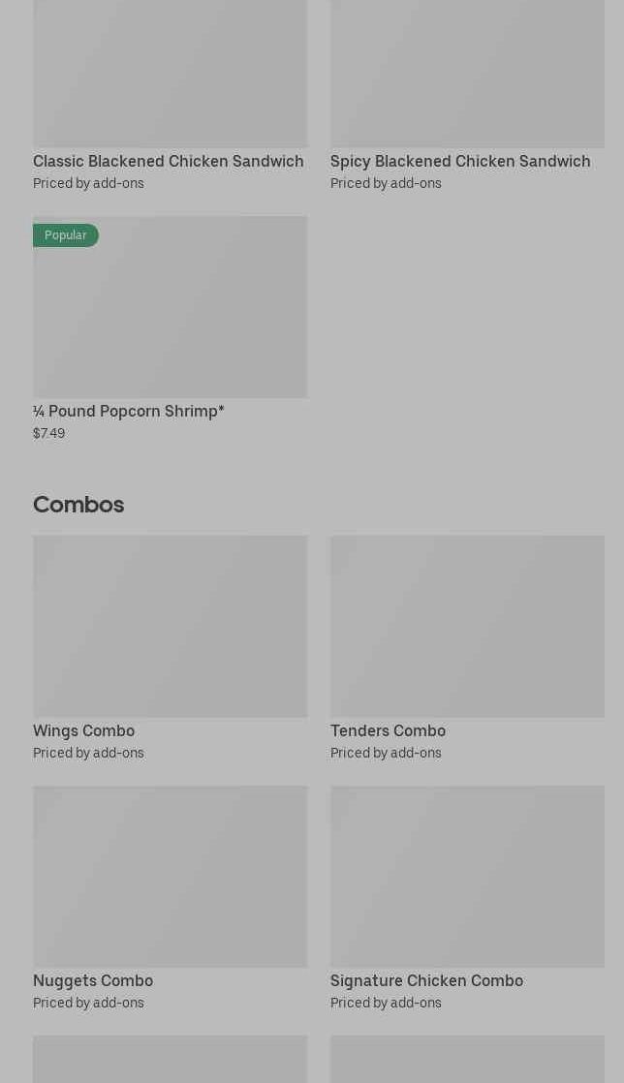
Task: Choose the Nuggets Combo title
Action: [93, 980]
